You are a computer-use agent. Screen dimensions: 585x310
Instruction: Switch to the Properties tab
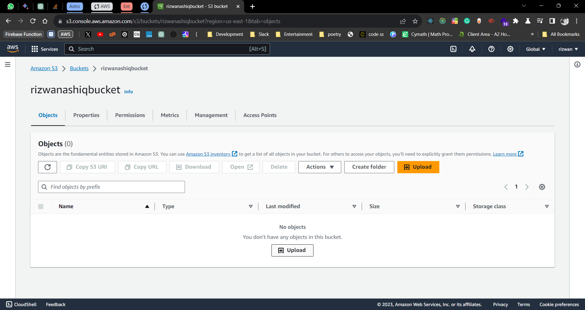coord(86,115)
